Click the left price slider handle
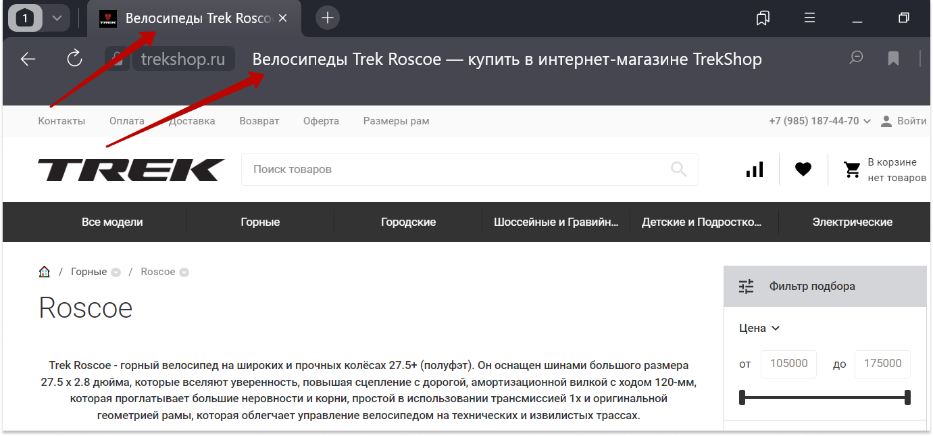The height and width of the screenshot is (436, 933). coord(742,397)
